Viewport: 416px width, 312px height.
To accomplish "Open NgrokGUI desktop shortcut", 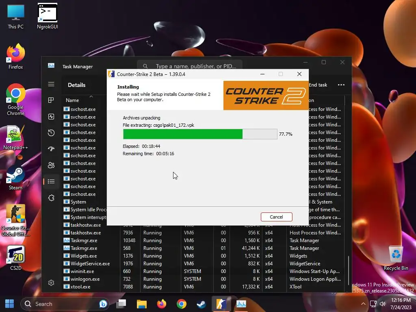I will pyautogui.click(x=47, y=17).
